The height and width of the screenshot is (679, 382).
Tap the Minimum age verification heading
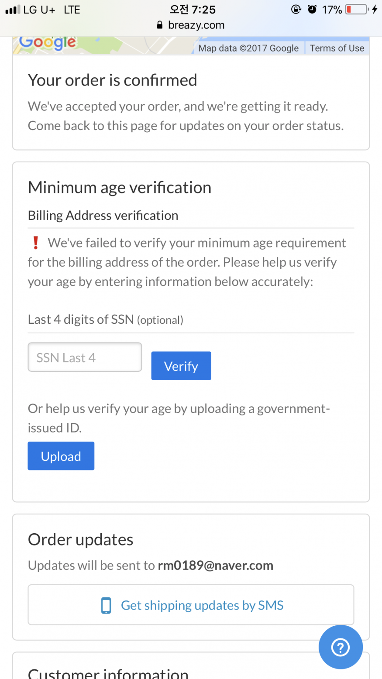(x=120, y=188)
